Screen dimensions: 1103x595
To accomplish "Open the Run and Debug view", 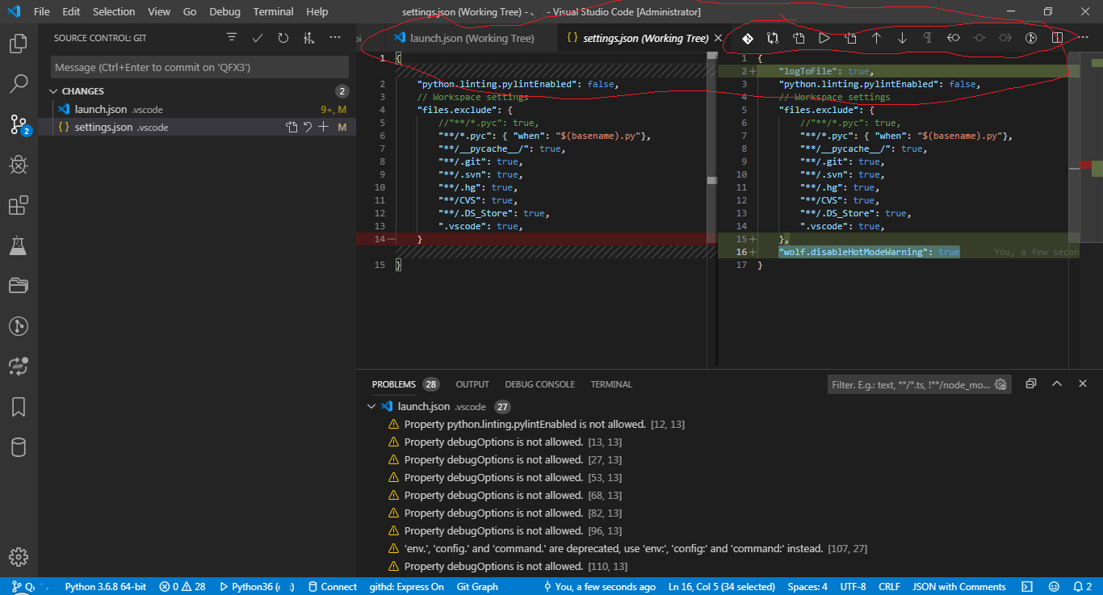I will point(18,165).
